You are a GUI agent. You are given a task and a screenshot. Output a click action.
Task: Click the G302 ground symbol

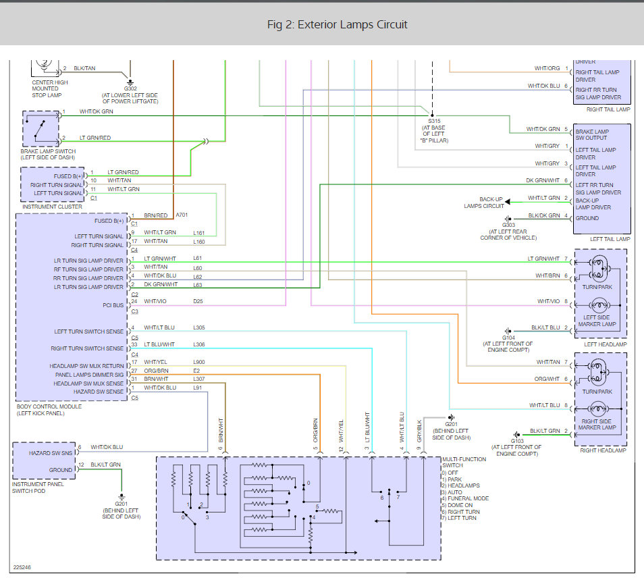coord(130,82)
